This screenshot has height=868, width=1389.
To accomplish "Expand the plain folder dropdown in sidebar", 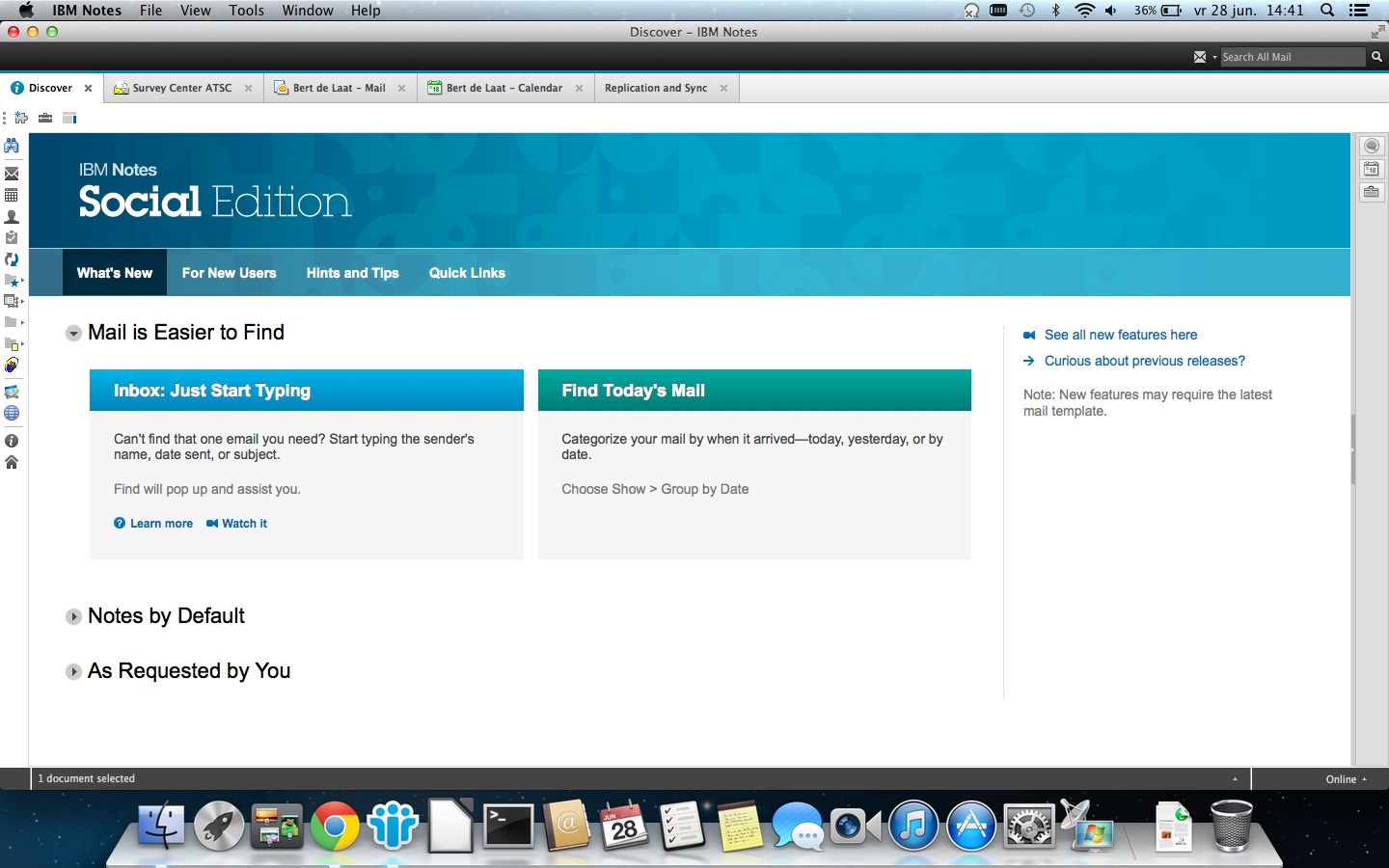I will point(14,322).
